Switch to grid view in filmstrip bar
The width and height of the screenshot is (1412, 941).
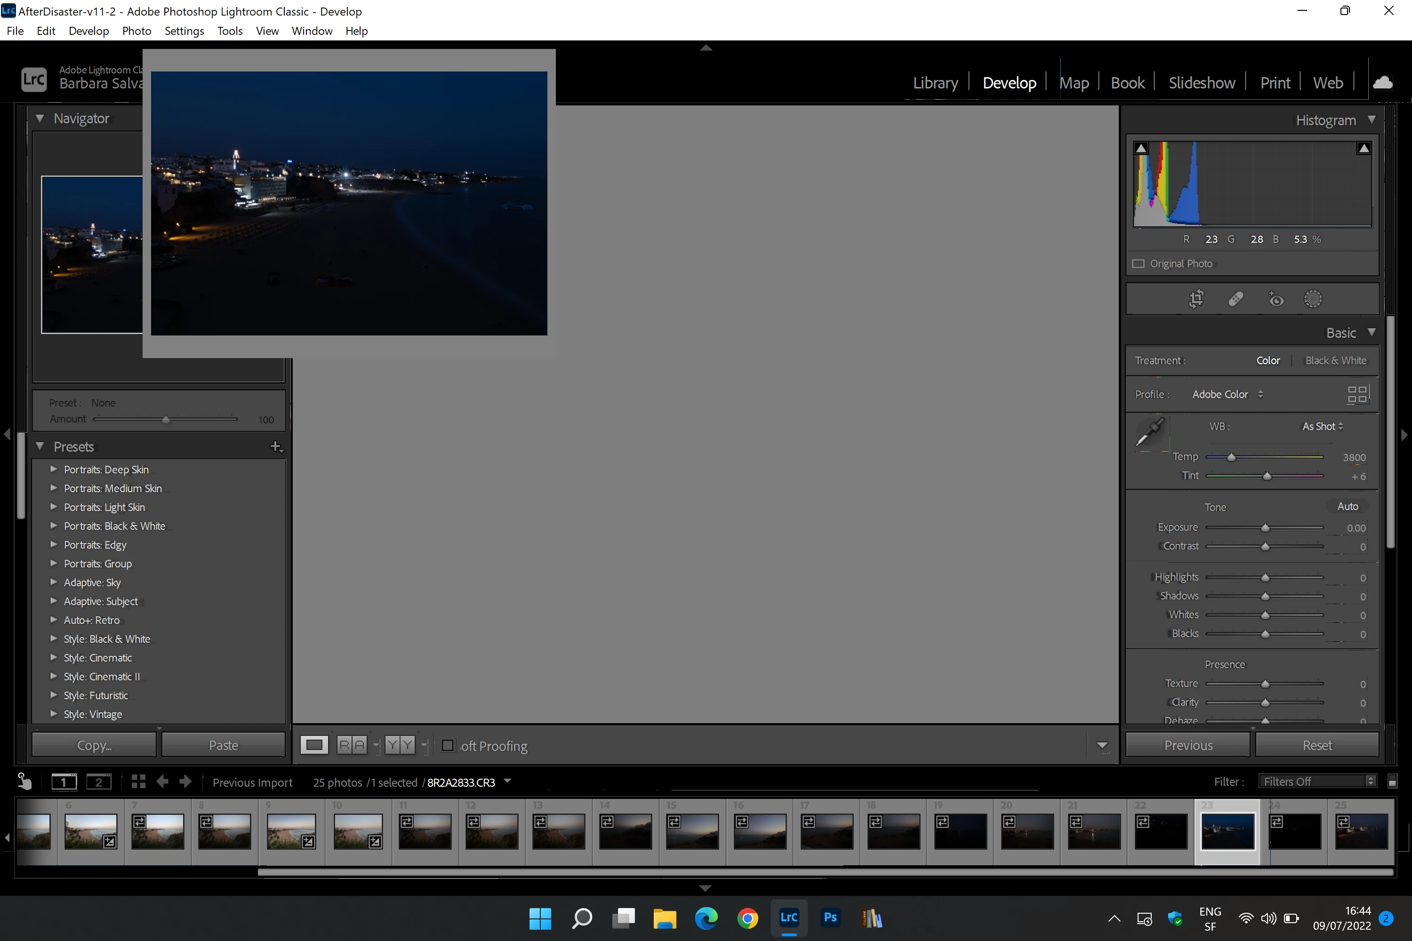coord(138,782)
